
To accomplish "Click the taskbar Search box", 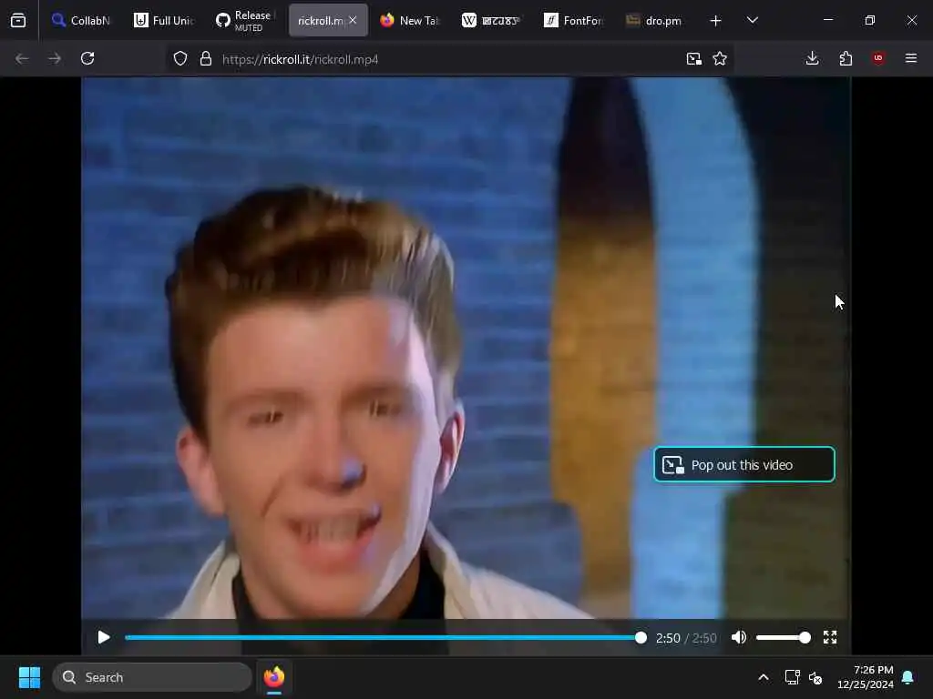I will coord(152,677).
